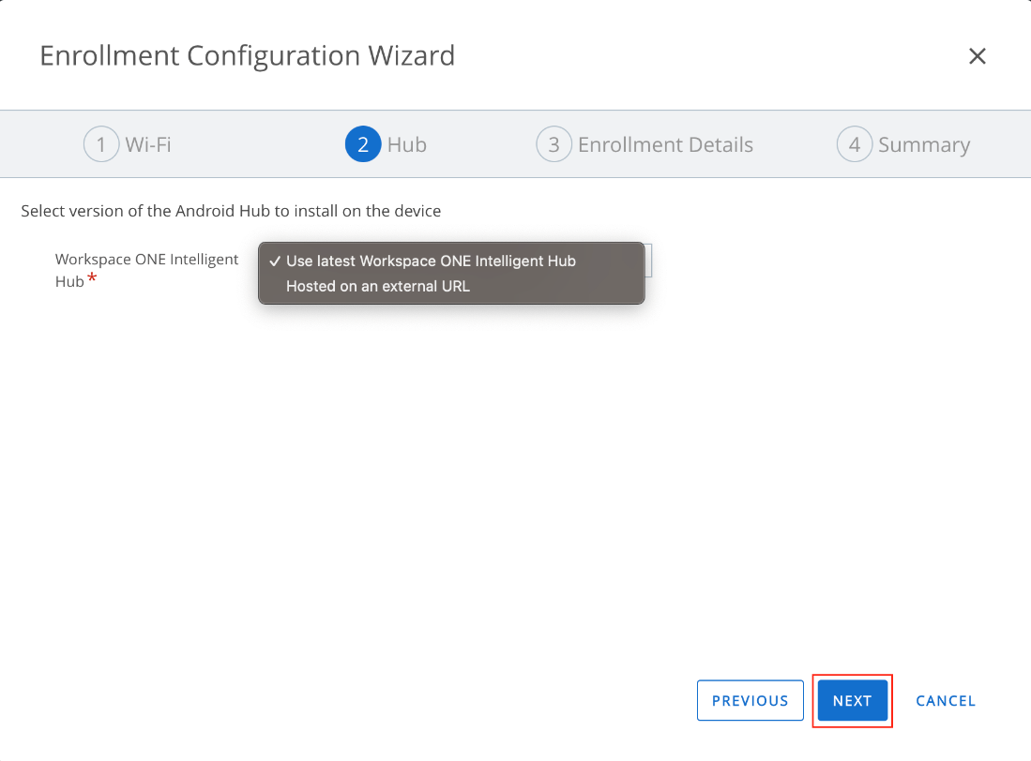
Task: Click the dropdown field edge behind the menu
Action: coord(648,260)
